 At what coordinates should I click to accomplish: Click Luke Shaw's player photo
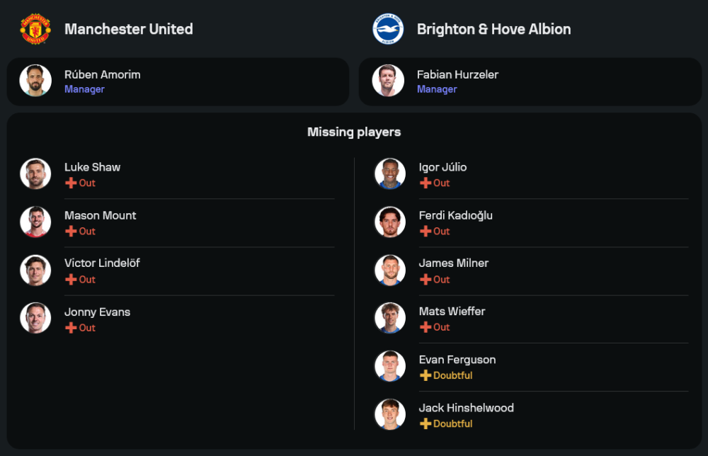[x=35, y=174]
